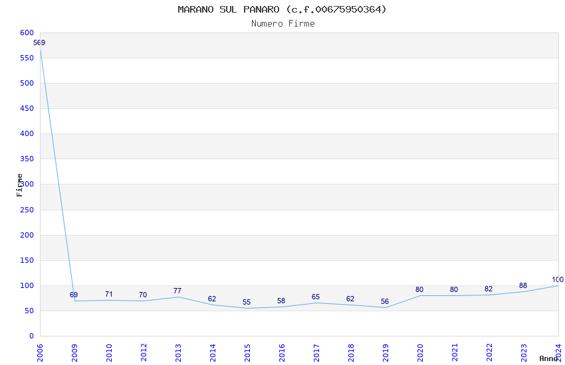The image size is (565, 365).
Task: Click x-axis year 2012
Action: [x=144, y=353]
